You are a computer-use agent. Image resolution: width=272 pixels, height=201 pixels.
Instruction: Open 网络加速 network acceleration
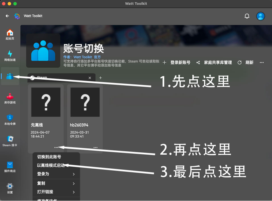pyautogui.click(x=10, y=56)
